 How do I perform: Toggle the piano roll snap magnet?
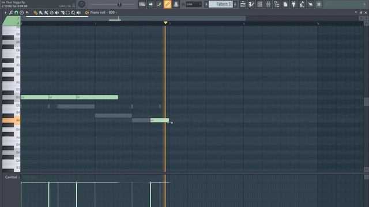point(16,13)
